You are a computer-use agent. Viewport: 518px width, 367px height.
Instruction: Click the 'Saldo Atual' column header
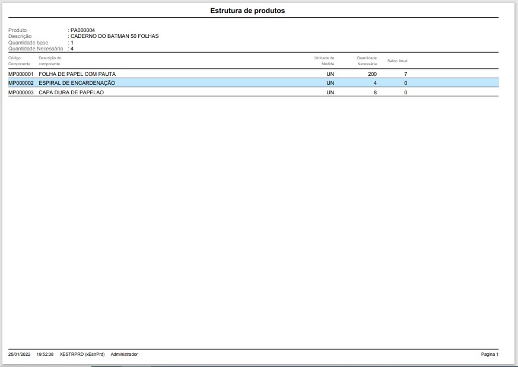[x=397, y=61]
